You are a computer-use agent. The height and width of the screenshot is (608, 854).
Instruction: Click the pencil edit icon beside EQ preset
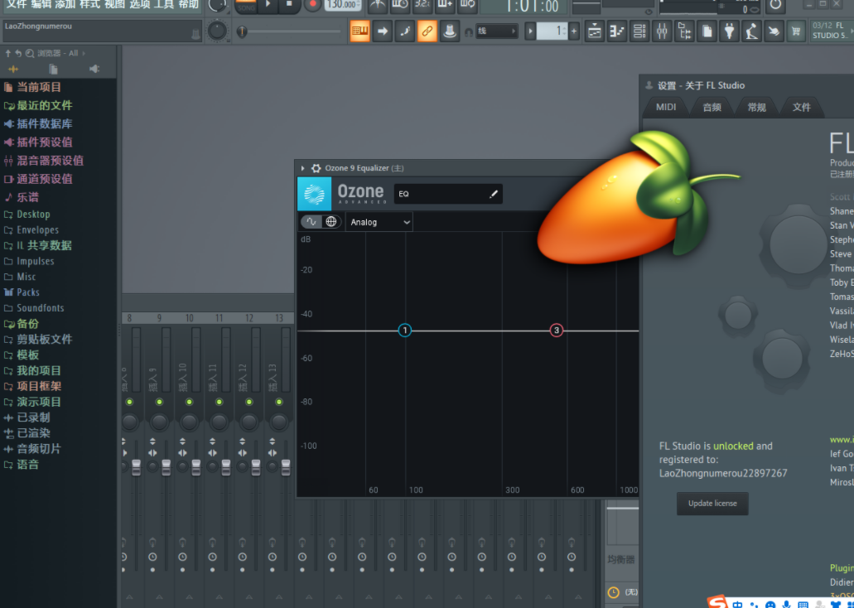click(x=494, y=194)
